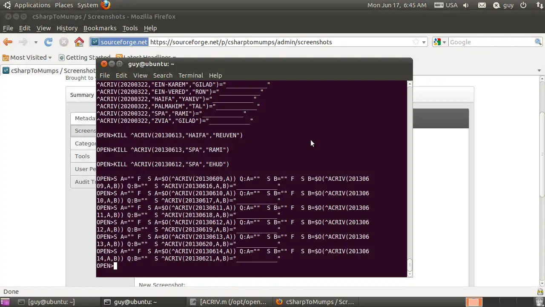Click the search magnifier in Google box
The height and width of the screenshot is (307, 545).
(538, 42)
